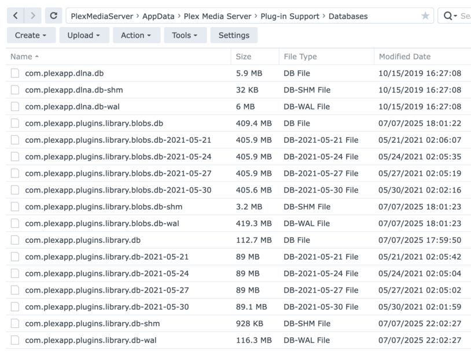Viewport: 471px width, 355px height.
Task: Click modified date 05/21/2021 02:06:07
Action: 420,140
